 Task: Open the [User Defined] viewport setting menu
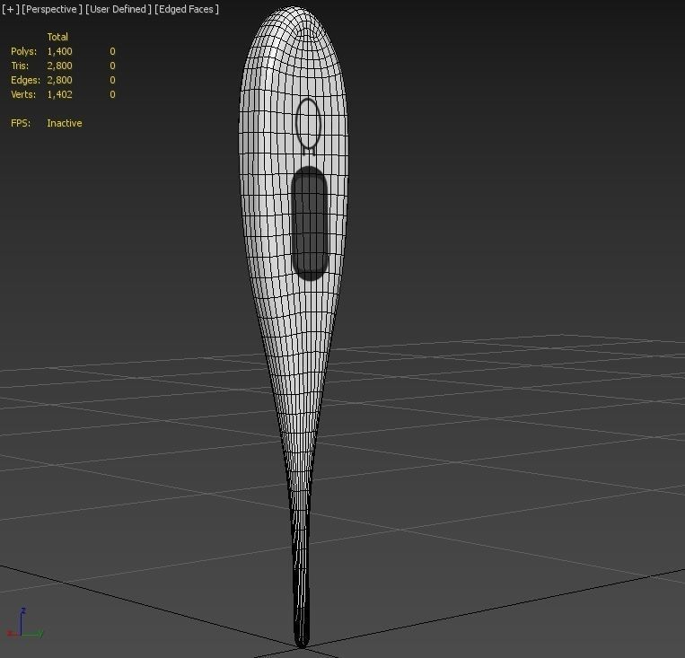pyautogui.click(x=118, y=9)
